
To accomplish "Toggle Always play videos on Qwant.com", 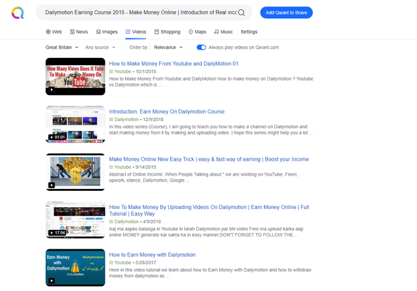I will pyautogui.click(x=201, y=48).
